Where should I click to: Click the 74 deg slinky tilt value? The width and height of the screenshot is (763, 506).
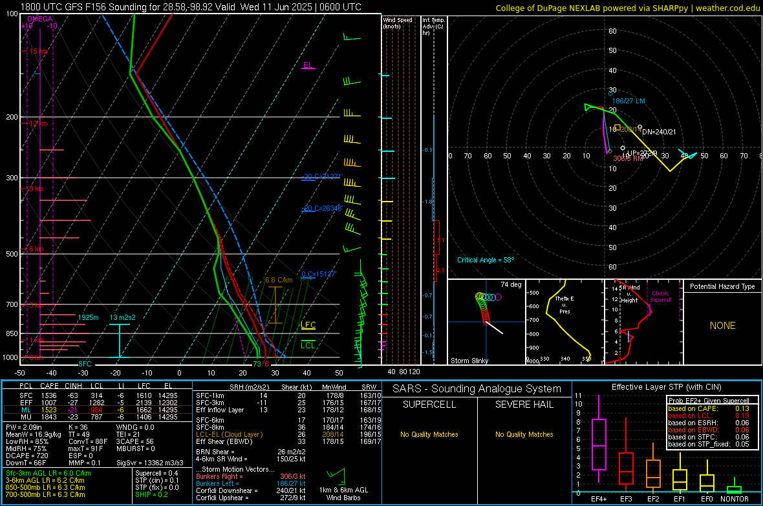pos(511,284)
